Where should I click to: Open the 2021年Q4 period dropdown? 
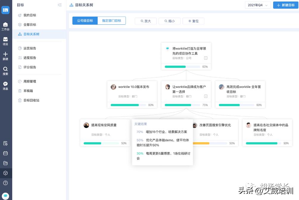[x=258, y=5]
